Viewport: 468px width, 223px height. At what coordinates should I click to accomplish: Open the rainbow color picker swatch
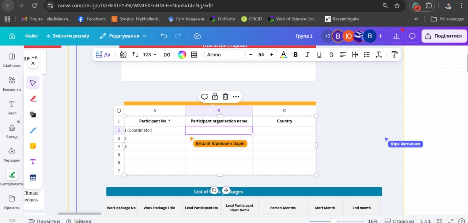(x=182, y=55)
